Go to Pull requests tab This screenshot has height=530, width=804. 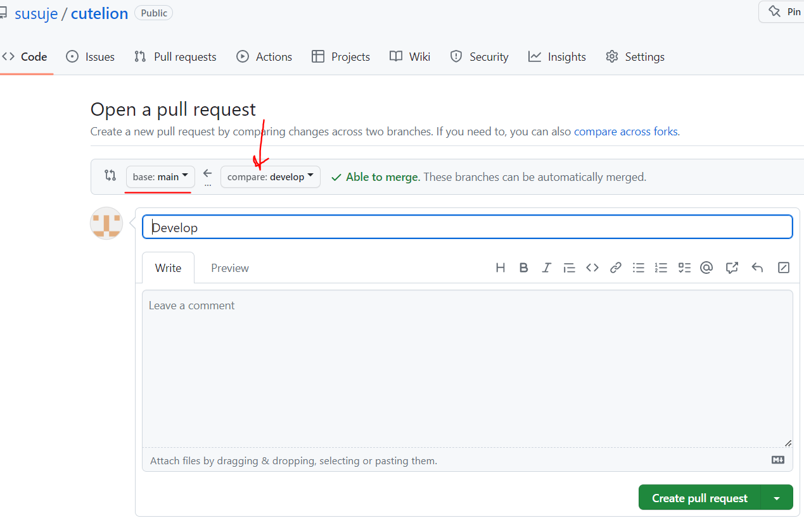175,56
